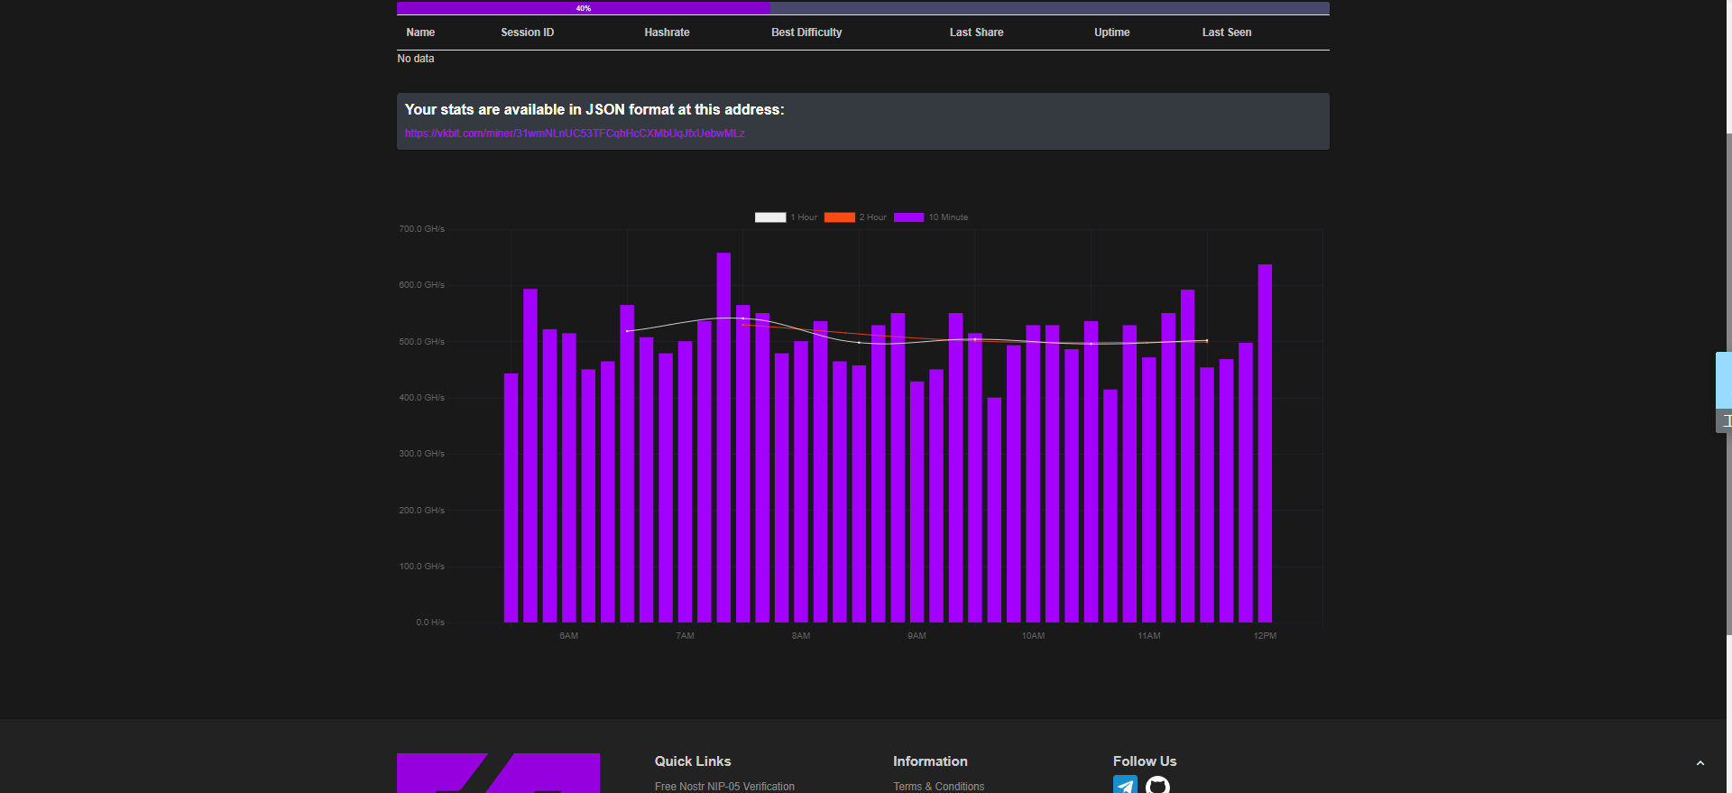The image size is (1732, 793).
Task: Click the Last Share column header
Action: tap(976, 32)
